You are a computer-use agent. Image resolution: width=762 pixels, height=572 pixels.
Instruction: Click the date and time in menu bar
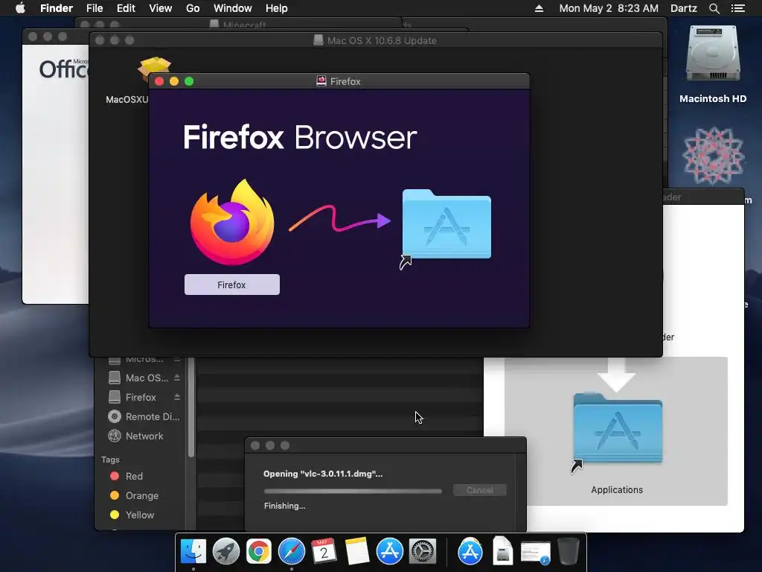(x=609, y=8)
